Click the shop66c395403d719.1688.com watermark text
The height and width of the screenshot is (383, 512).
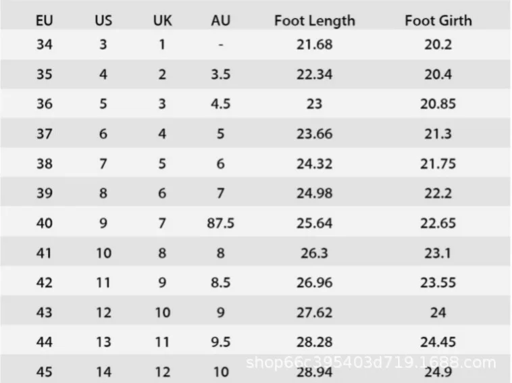point(370,363)
